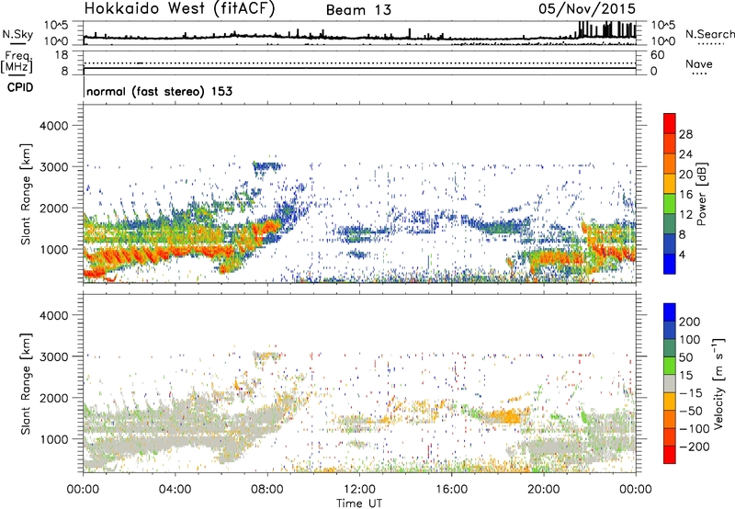Click the 'Power [dB]' colorbar title

pyautogui.click(x=702, y=194)
